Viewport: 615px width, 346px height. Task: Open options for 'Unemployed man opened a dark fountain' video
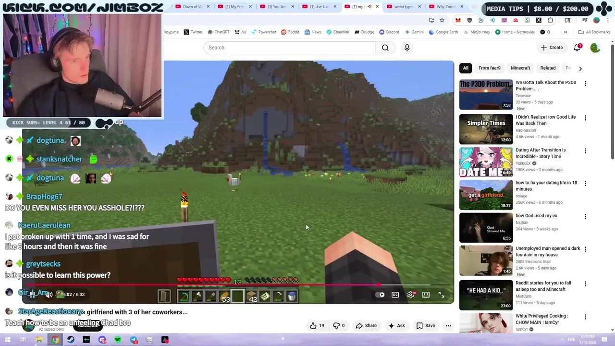[x=585, y=249]
